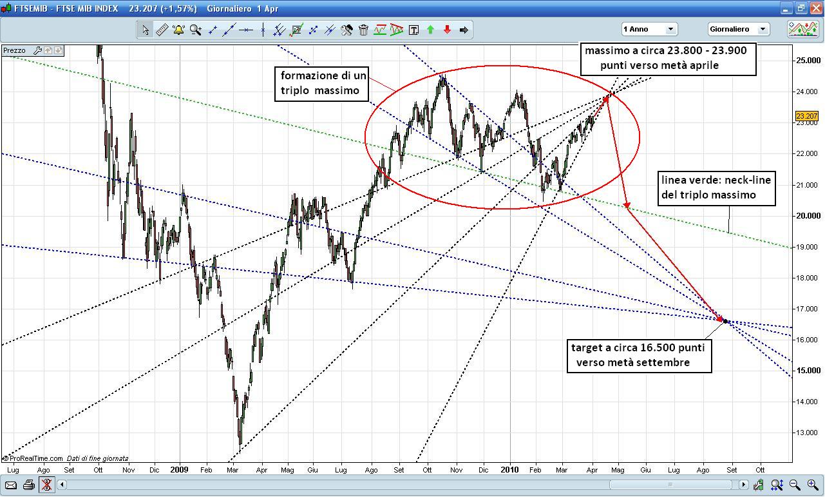Click the 2009 label on time axis
This screenshot has height=497, width=825.
[179, 470]
